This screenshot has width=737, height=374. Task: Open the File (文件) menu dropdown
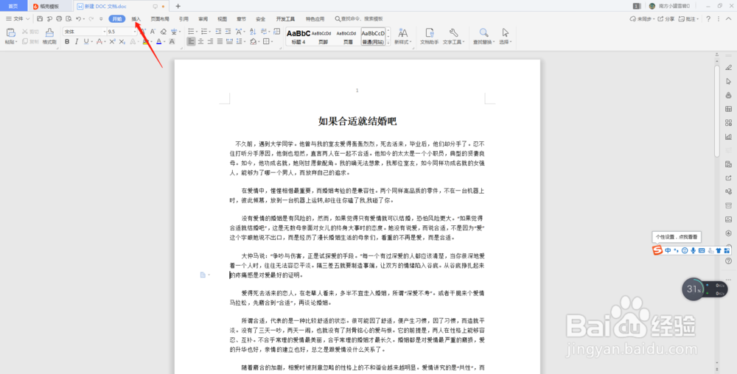(18, 18)
